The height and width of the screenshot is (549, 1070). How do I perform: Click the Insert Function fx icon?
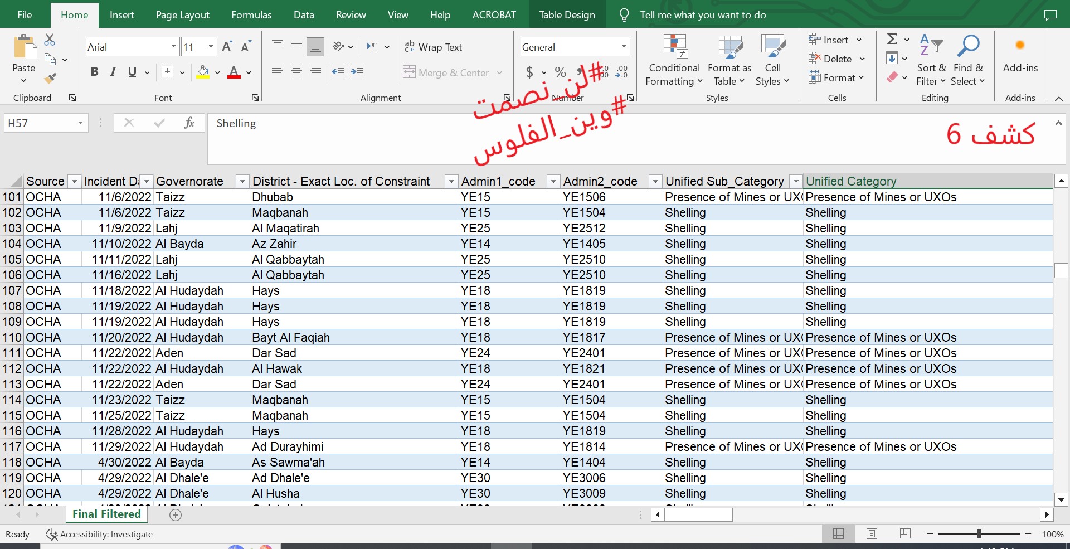189,123
